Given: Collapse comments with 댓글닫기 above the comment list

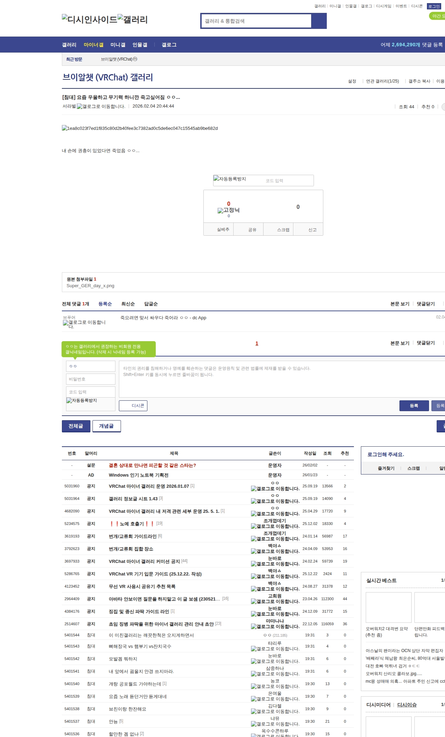Looking at the screenshot, I should click(426, 304).
